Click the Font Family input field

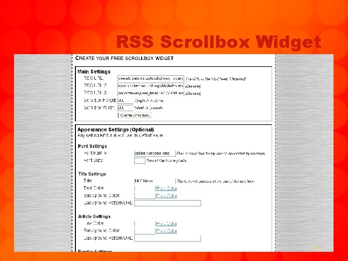[x=155, y=153]
